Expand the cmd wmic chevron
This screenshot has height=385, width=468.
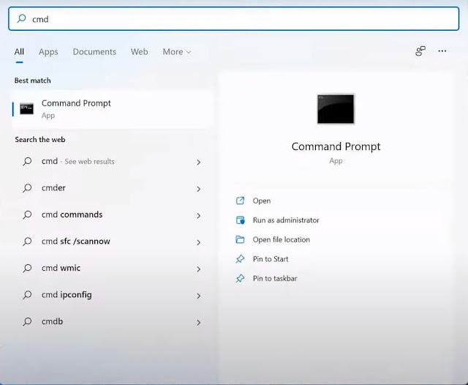198,269
